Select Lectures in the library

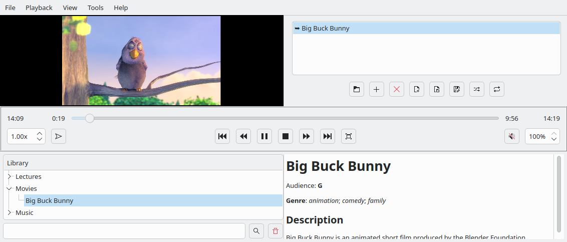tap(29, 176)
